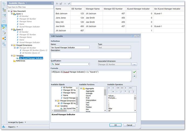
Task: Click the status bar icon beside Report 1
Action: pyautogui.click(x=4, y=127)
